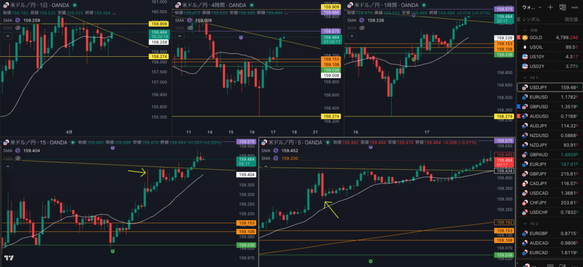Open watchlist advanced view layout icon

(x=565, y=7)
